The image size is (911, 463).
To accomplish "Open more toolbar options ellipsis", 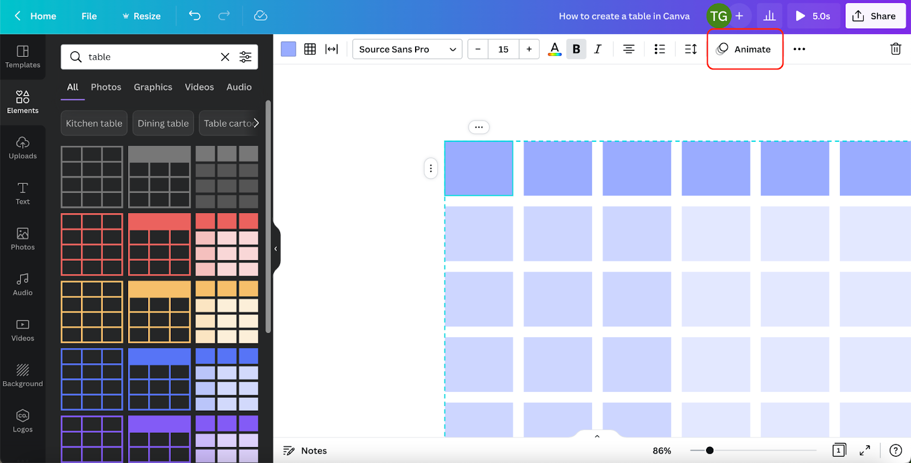I will click(x=799, y=49).
